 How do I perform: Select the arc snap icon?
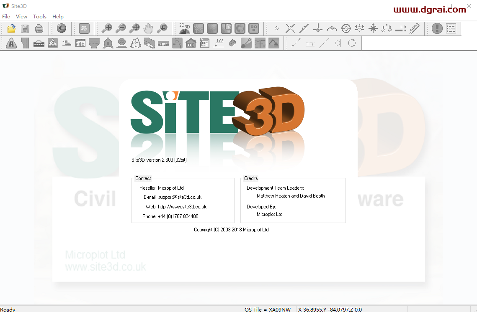tap(332, 28)
